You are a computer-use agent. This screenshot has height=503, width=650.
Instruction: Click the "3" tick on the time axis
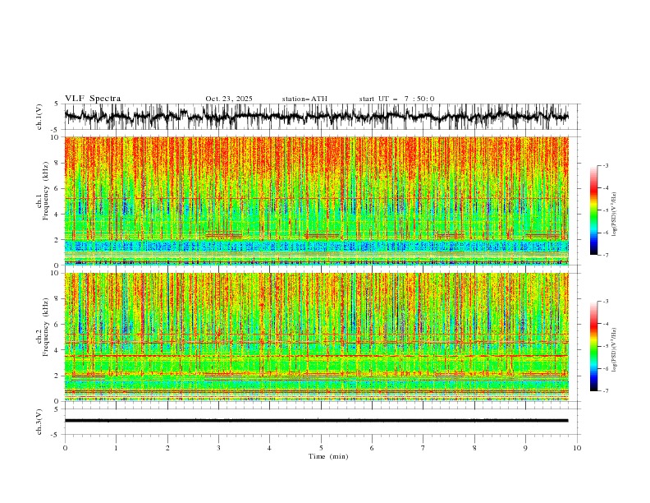[218, 448]
